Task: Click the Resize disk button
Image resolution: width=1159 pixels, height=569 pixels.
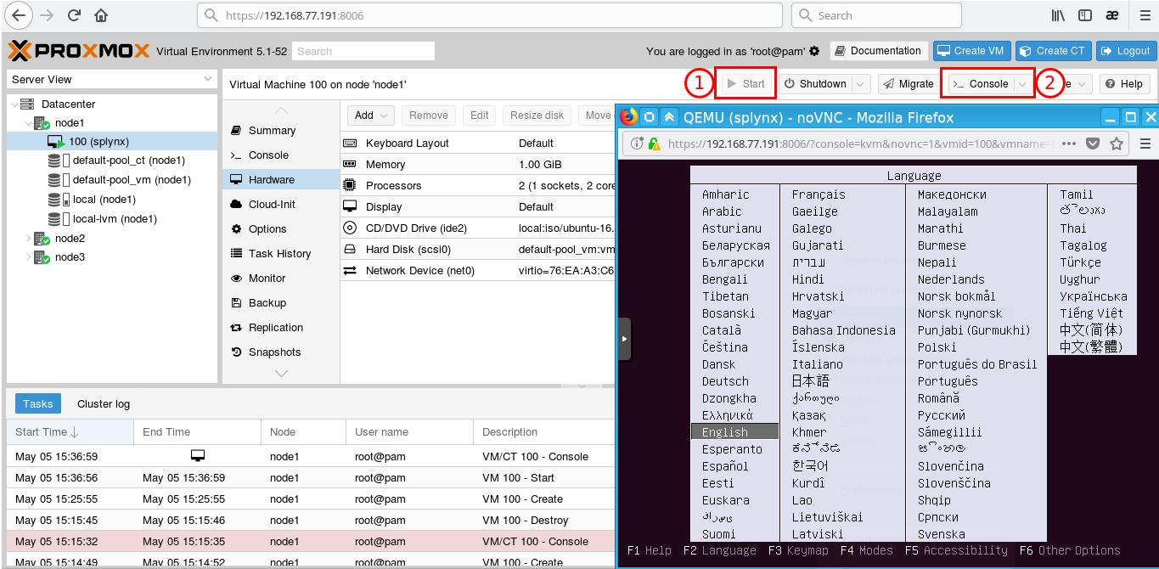Action: coord(537,115)
